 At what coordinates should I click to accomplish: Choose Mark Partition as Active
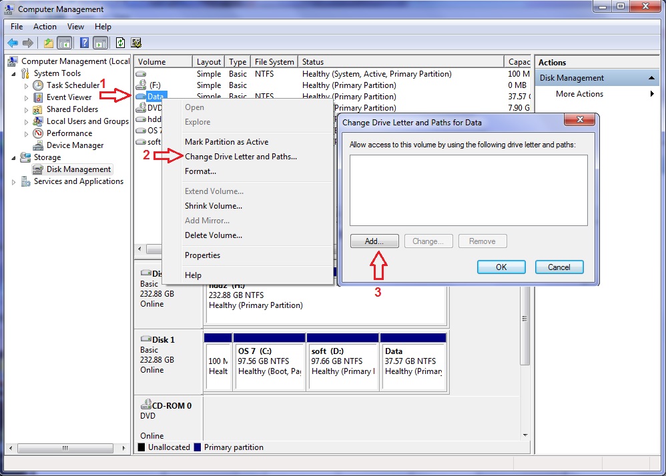pyautogui.click(x=226, y=142)
